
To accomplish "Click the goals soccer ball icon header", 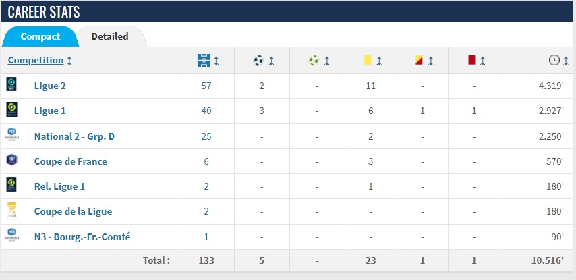I will tap(258, 60).
